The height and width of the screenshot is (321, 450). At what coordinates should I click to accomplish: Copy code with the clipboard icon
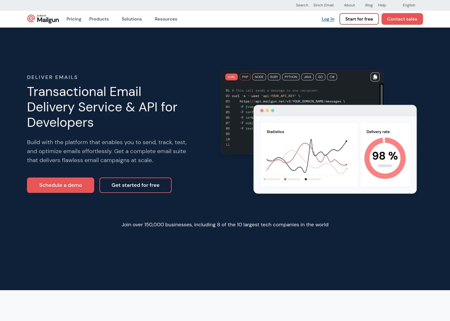click(x=375, y=77)
